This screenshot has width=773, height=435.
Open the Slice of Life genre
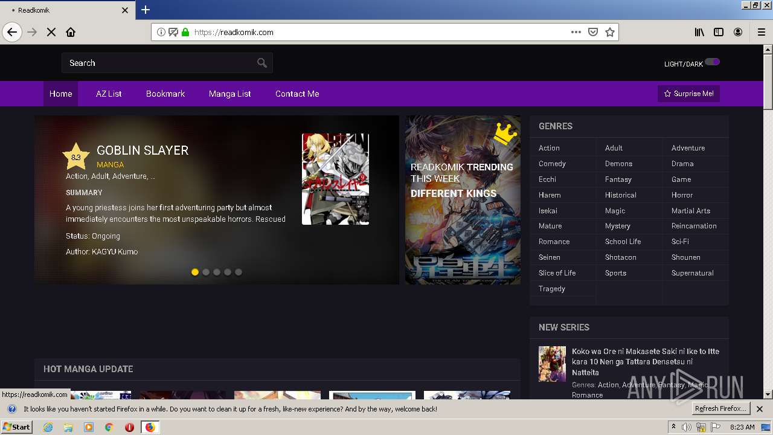(x=557, y=273)
